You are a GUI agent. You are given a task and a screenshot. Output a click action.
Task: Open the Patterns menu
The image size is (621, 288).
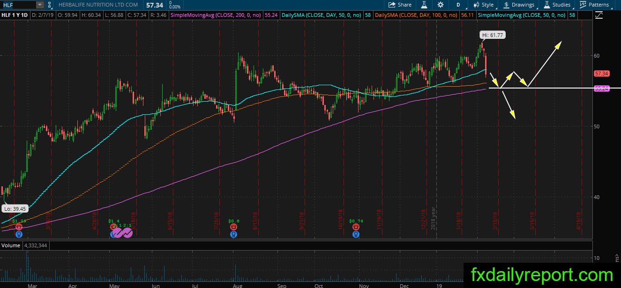tap(594, 5)
